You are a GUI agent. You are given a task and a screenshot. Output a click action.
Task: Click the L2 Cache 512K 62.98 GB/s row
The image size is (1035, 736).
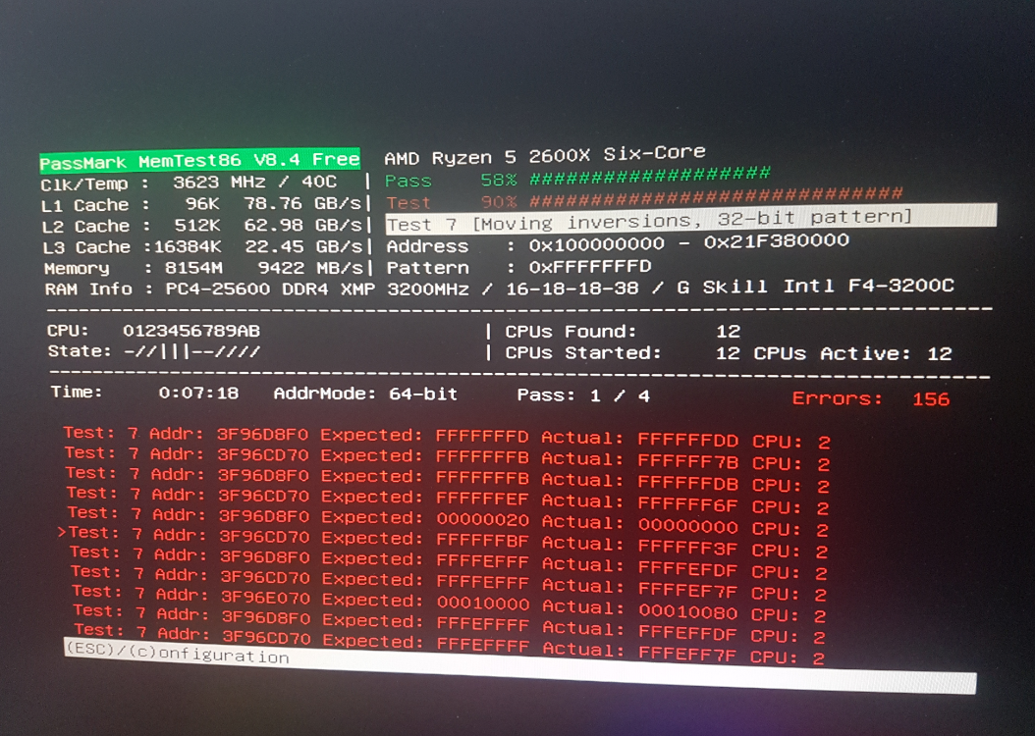tap(201, 226)
